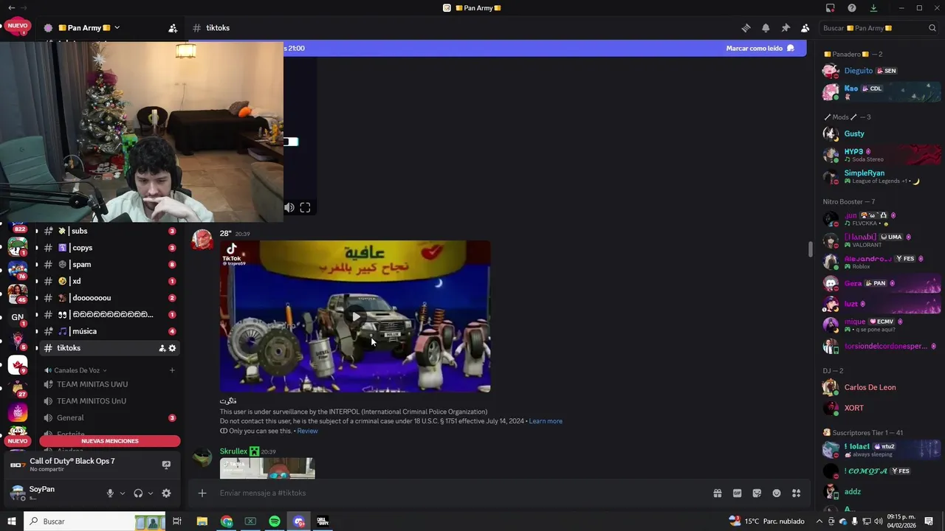The image size is (945, 531).
Task: Click the NUEVO pill below the server list
Action: 17,441
